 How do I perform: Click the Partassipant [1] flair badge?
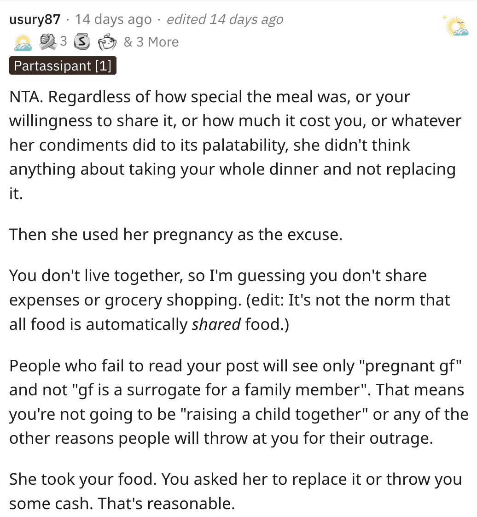[63, 65]
